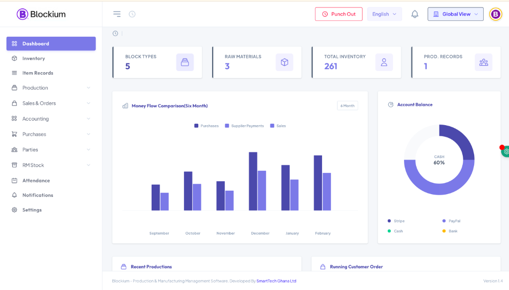
Task: Toggle the Purchases legend series
Action: pyautogui.click(x=206, y=126)
